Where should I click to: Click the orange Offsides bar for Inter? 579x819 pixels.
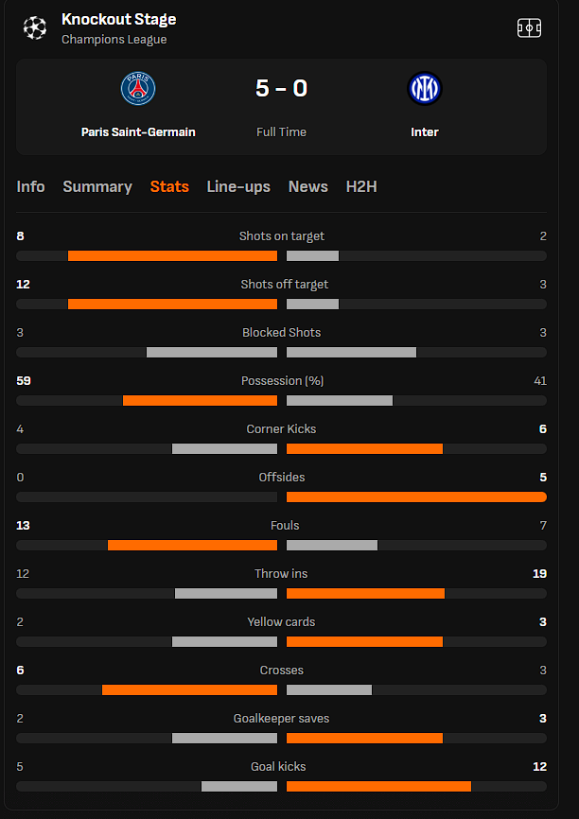point(416,497)
